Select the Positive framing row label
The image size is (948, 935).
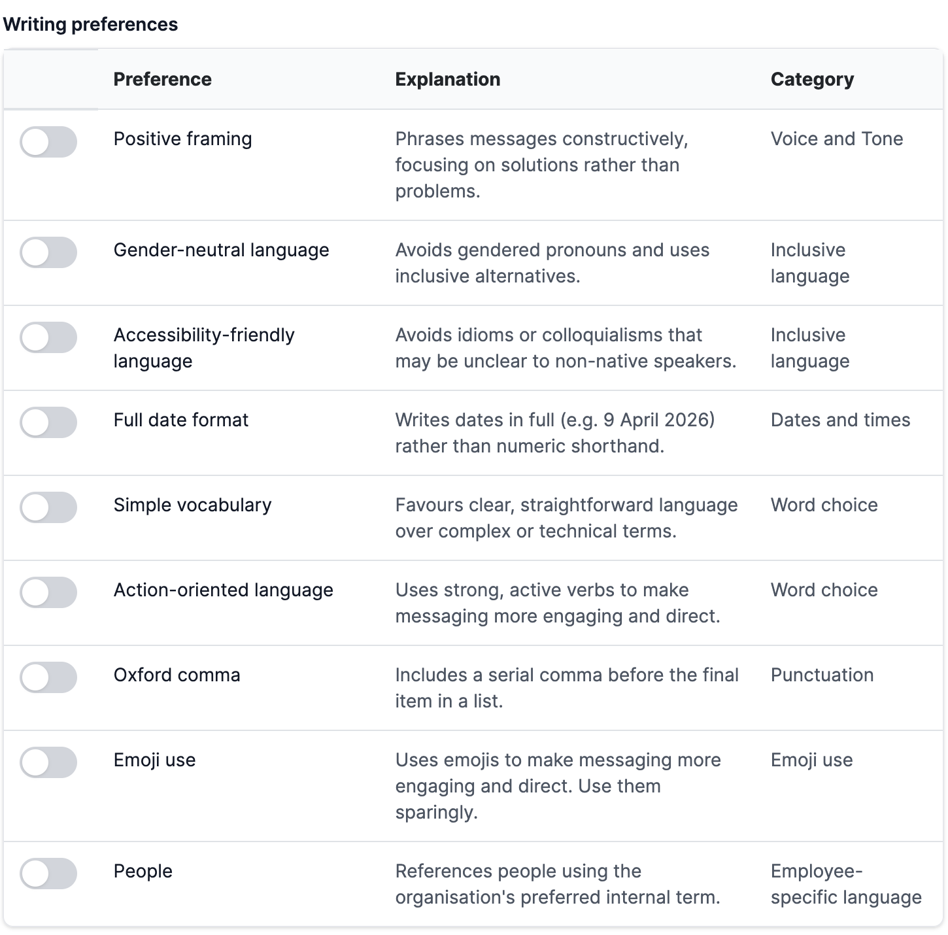(x=182, y=139)
